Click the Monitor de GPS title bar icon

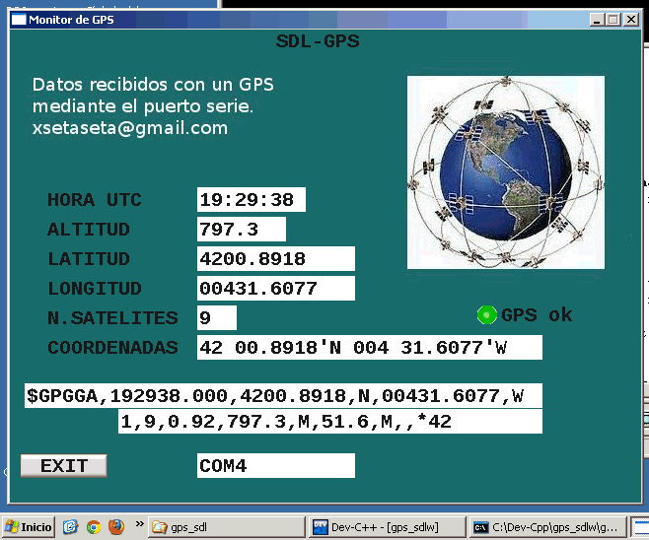19,19
